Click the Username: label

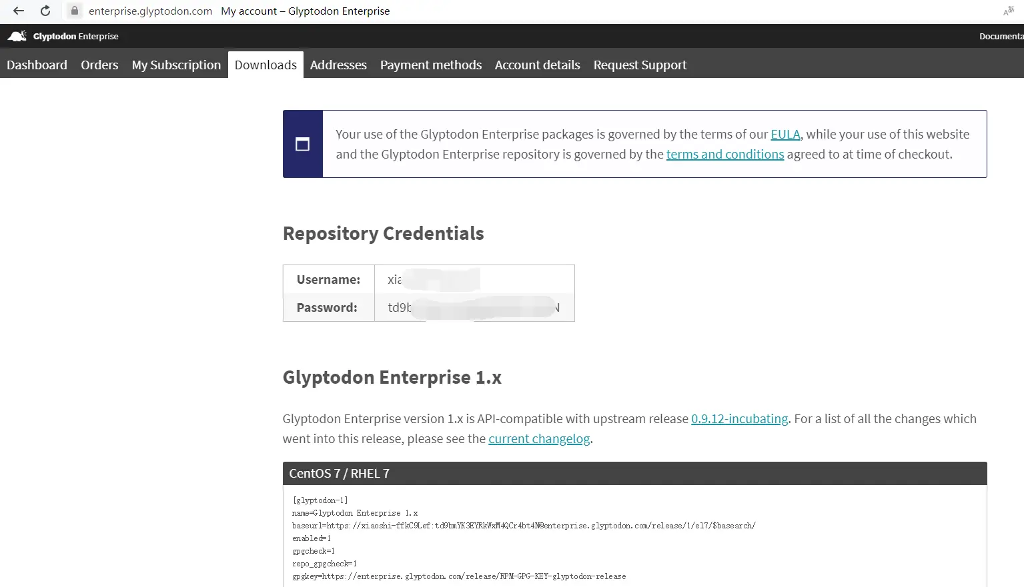[x=328, y=279]
